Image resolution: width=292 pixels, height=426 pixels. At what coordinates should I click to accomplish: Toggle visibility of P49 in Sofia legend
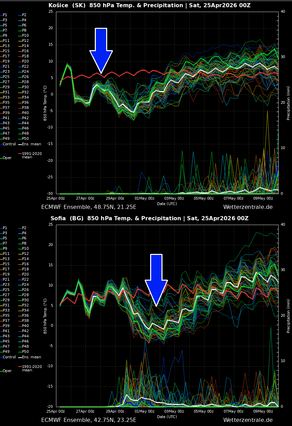click(5, 351)
